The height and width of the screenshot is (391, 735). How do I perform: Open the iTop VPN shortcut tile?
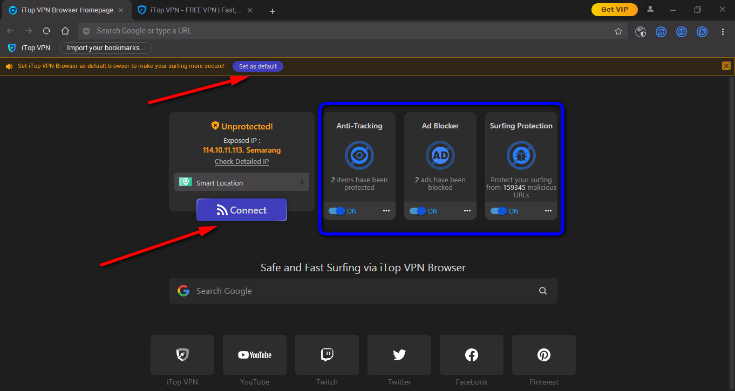(x=182, y=355)
